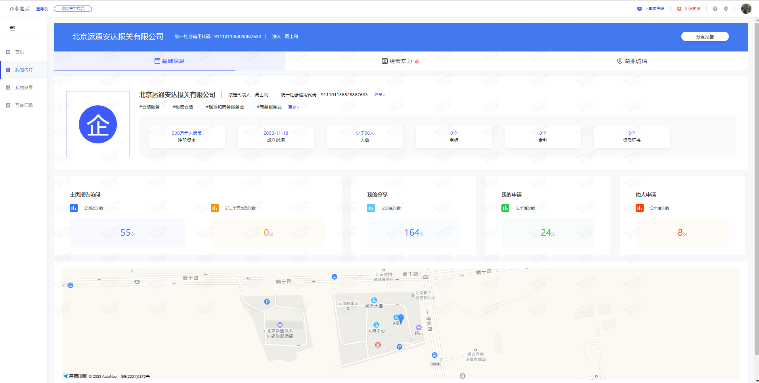Click the traffic light icon near 北京新干线营销中心
Image resolution: width=759 pixels, height=383 pixels.
click(426, 277)
